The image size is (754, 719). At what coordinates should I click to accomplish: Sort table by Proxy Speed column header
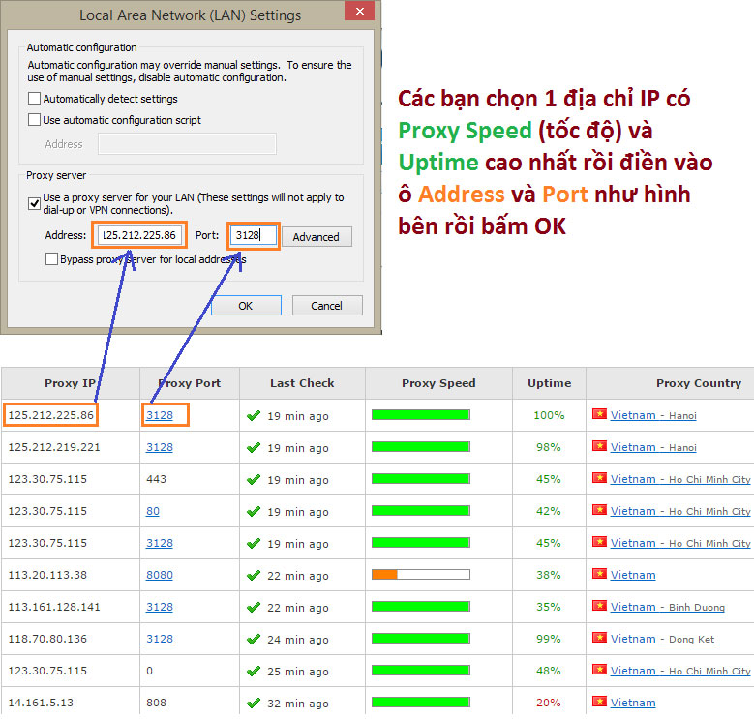[438, 383]
